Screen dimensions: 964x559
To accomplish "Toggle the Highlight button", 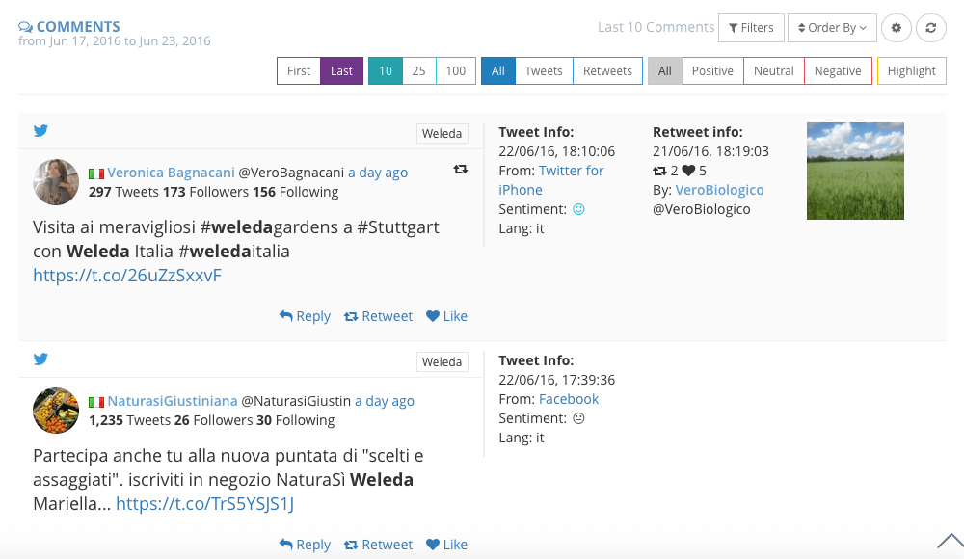I will click(912, 70).
